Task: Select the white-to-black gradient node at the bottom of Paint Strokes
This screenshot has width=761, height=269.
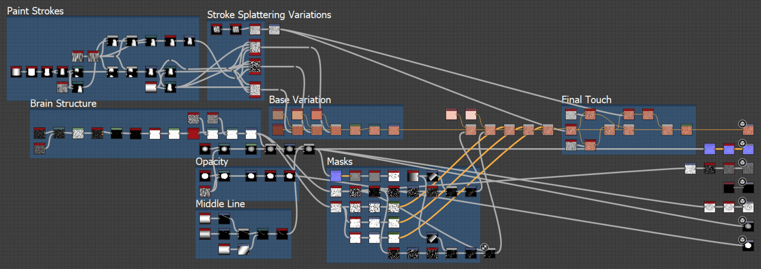Action: coord(151,87)
